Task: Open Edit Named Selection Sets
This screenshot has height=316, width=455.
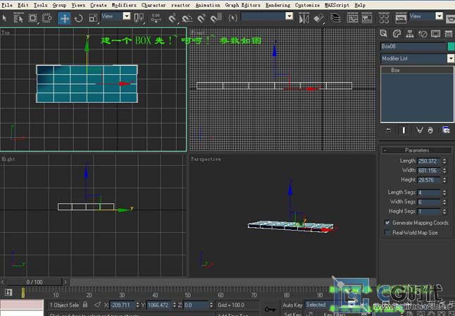Action: tap(232, 18)
